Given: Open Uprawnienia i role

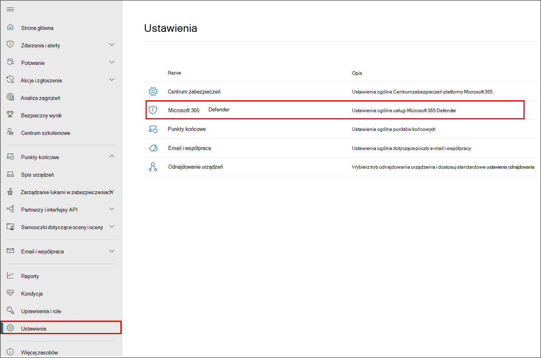Looking at the screenshot, I should click(x=41, y=311).
